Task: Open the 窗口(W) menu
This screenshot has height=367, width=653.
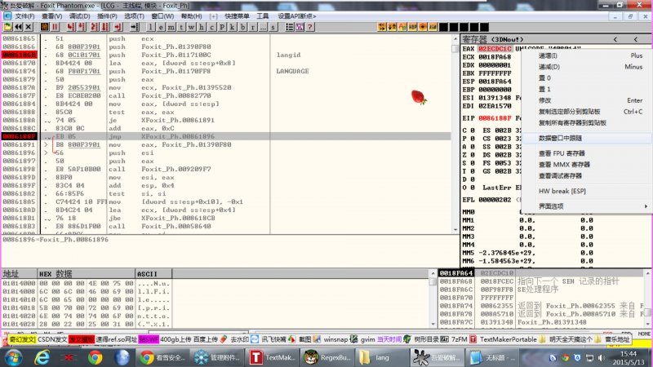Action: [x=162, y=16]
